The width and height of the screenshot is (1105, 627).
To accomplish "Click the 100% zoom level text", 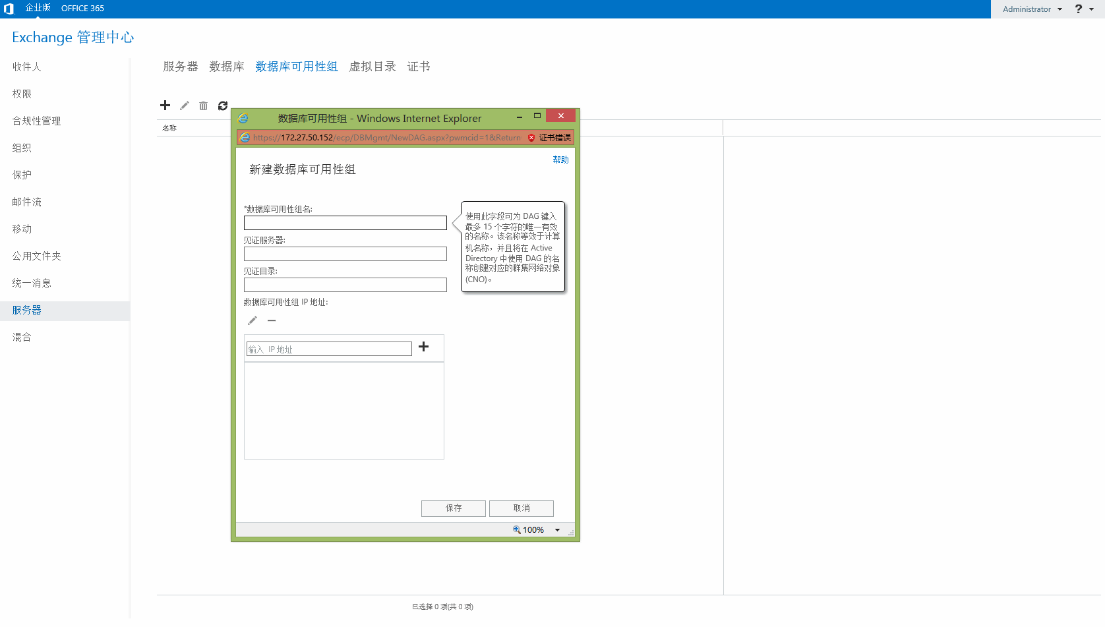I will pos(533,530).
